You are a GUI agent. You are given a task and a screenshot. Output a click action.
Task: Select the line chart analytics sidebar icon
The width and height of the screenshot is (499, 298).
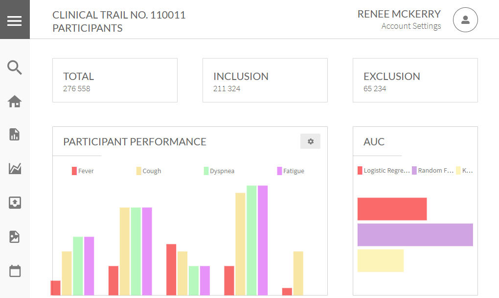(x=15, y=169)
